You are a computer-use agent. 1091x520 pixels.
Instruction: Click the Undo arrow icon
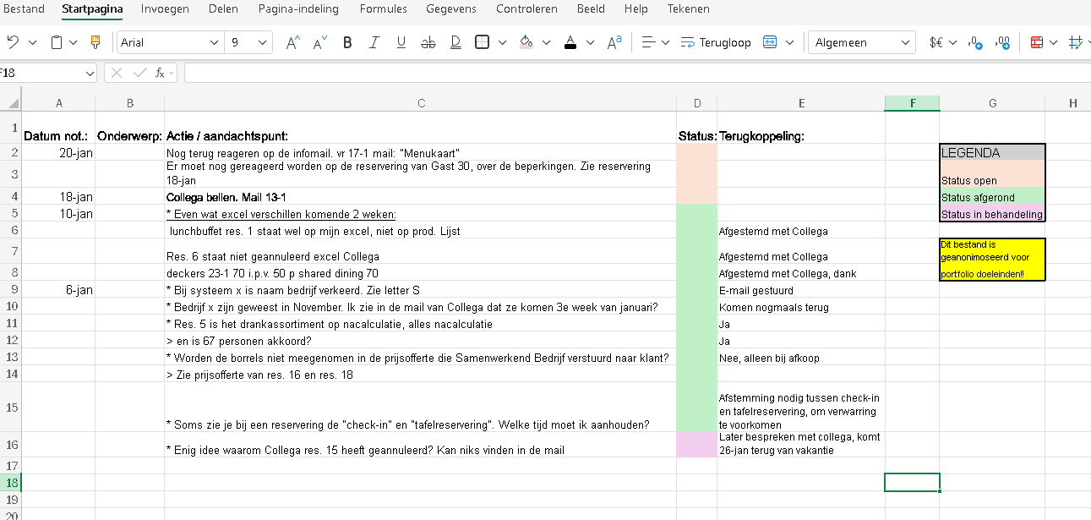click(13, 42)
